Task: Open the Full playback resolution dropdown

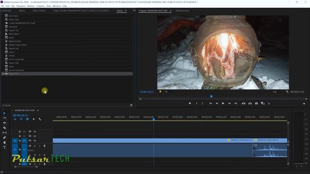Action: pos(278,92)
